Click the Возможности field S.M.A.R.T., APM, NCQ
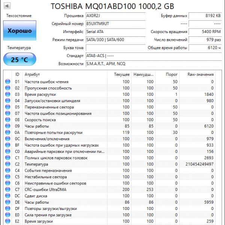This screenshot has width=225, height=225. (154, 64)
